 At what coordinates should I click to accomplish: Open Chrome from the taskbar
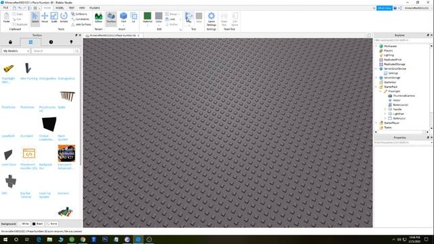point(83,239)
